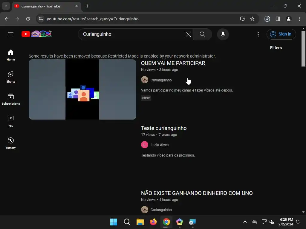Open the Chrome profile icon
306x229 pixels.
coord(288,19)
